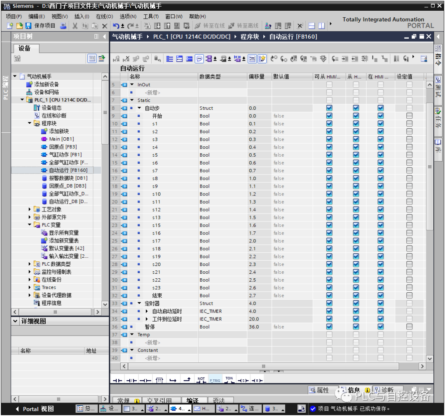This screenshot has width=445, height=416.
Task: Click the 默认值 column header
Action: point(292,76)
